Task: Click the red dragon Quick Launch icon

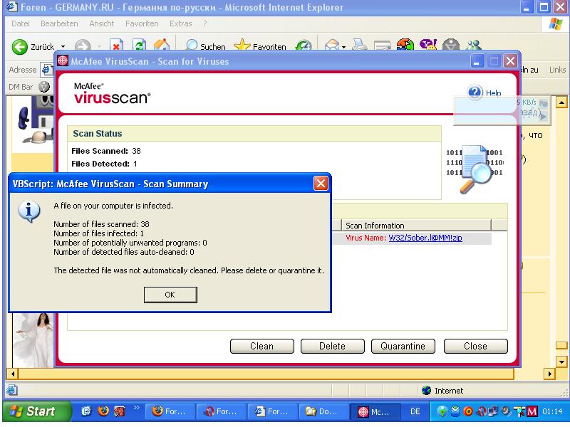Action: (120, 411)
